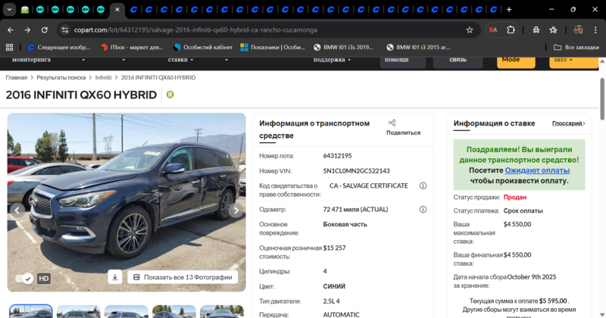This screenshot has height=318, width=606.
Task: Click the scrollbar up arrow
Action: [601, 61]
